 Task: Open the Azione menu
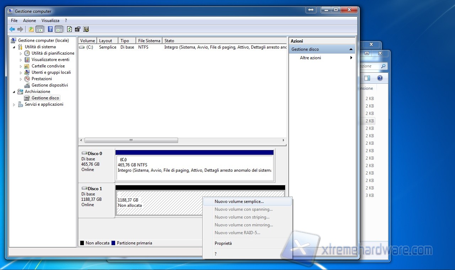click(x=30, y=21)
